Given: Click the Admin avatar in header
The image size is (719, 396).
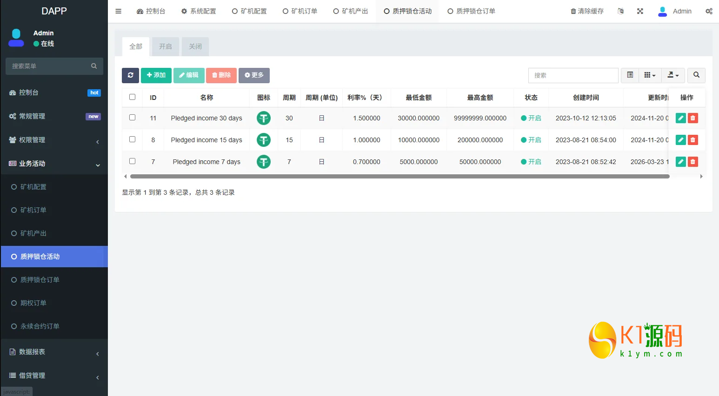Looking at the screenshot, I should pos(662,11).
